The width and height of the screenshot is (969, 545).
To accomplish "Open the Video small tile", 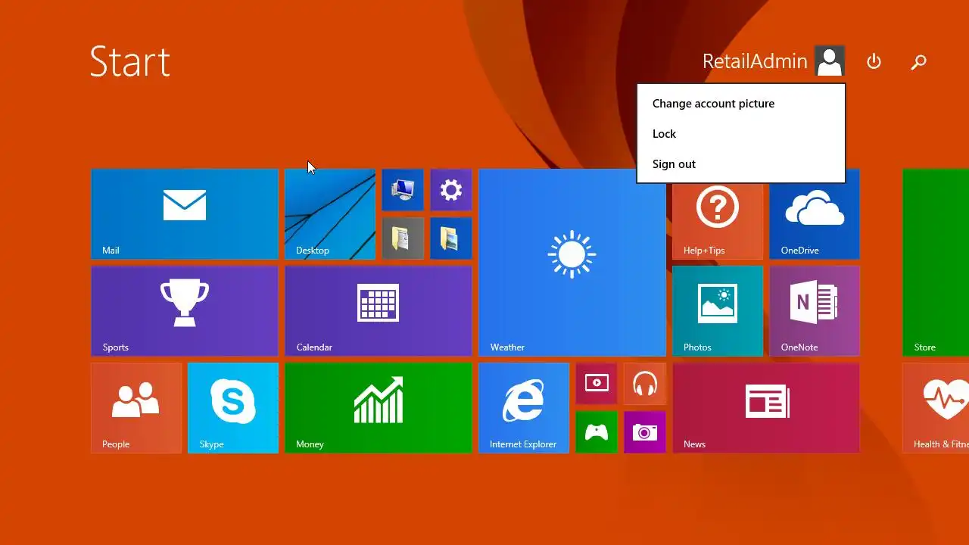I will pos(597,384).
